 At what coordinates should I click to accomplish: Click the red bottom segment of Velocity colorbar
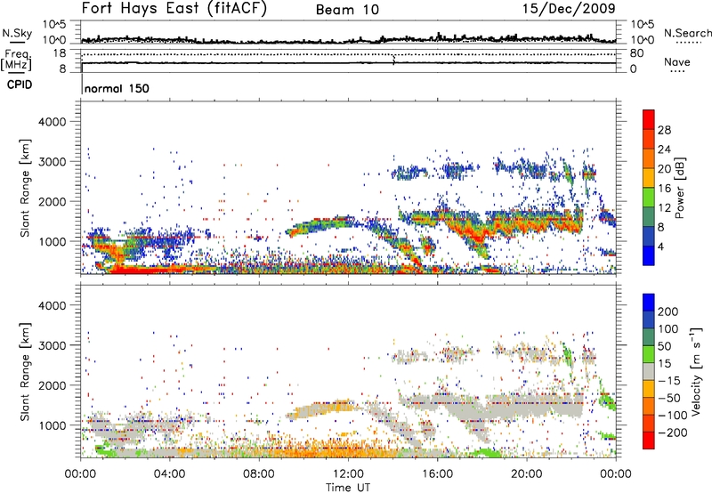[x=649, y=440]
